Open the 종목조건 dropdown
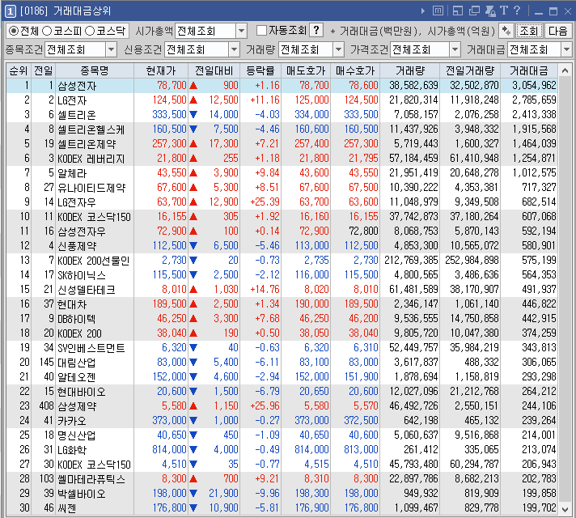 [111, 49]
